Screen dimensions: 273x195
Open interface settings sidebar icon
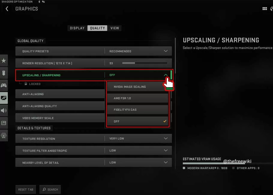[x=4, y=123]
